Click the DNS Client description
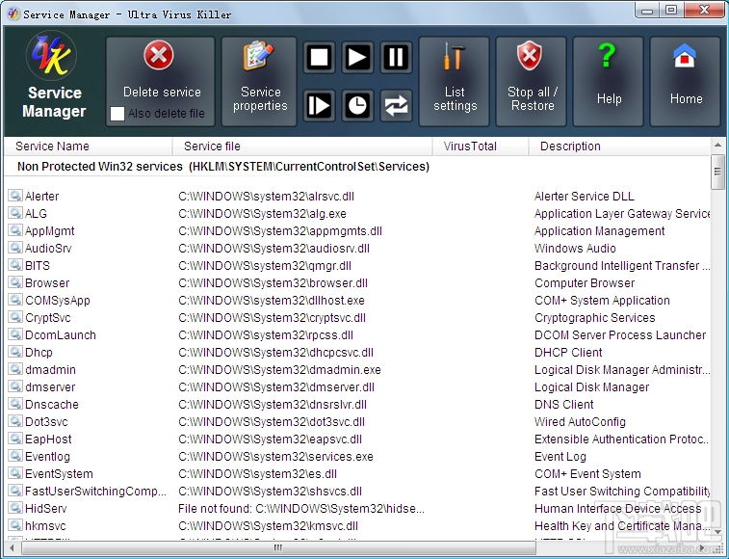Viewport: 729px width, 559px height. tap(564, 405)
